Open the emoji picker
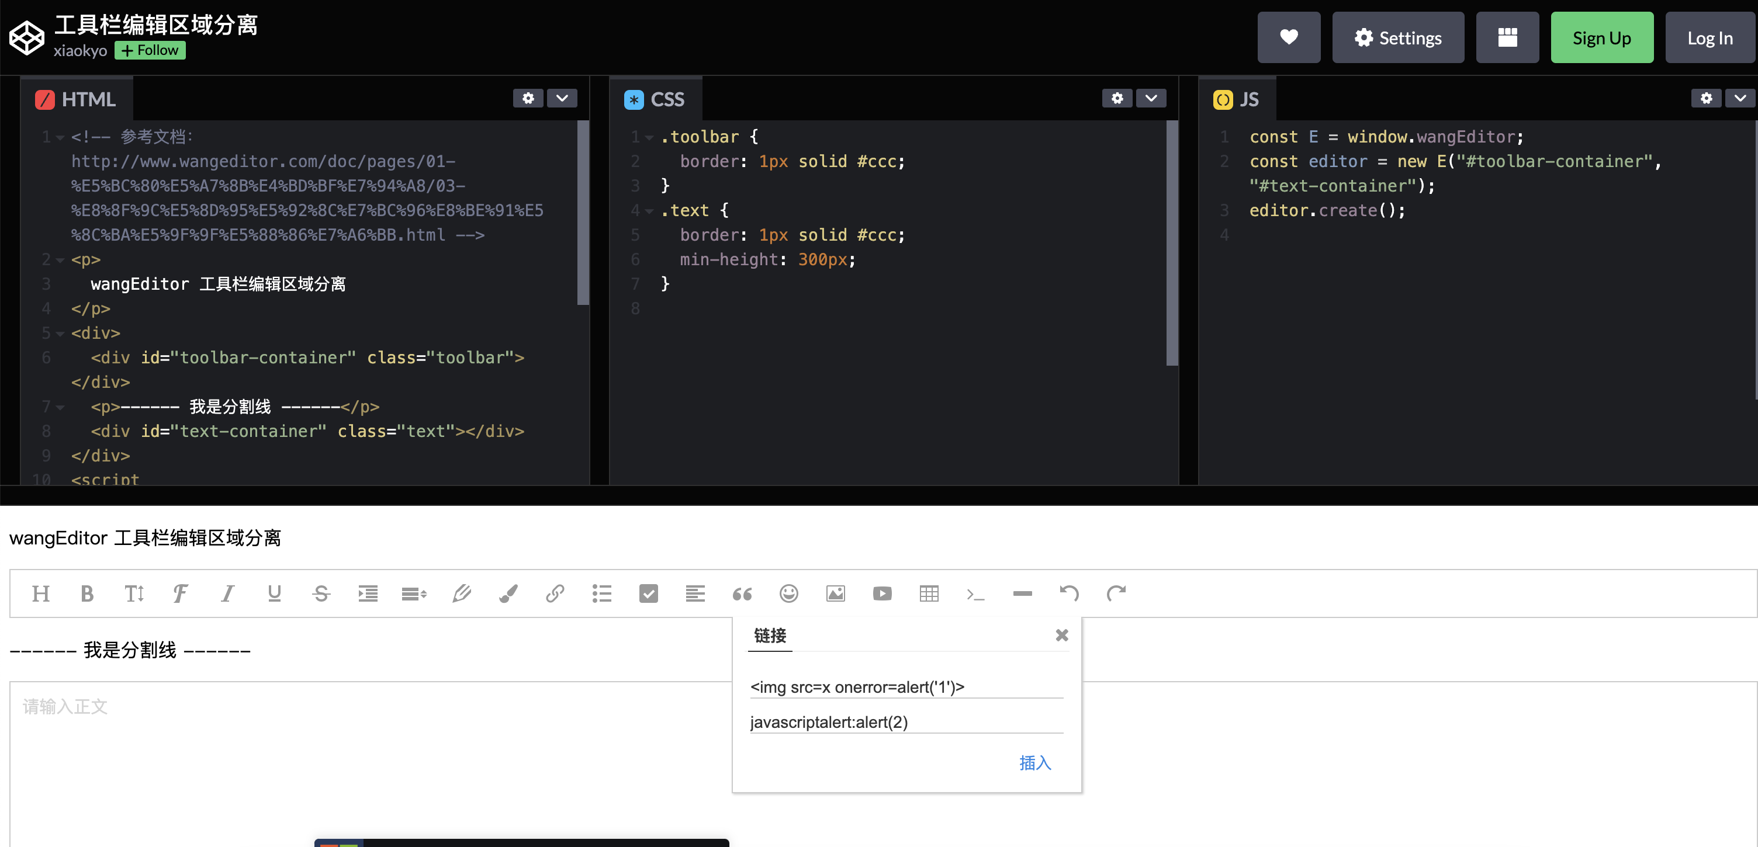1758x847 pixels. 789,593
